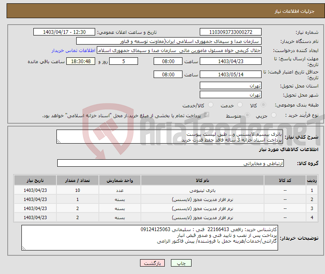Click the تعداد / مقدار column header
325x274 pixels.
[x=77, y=180]
